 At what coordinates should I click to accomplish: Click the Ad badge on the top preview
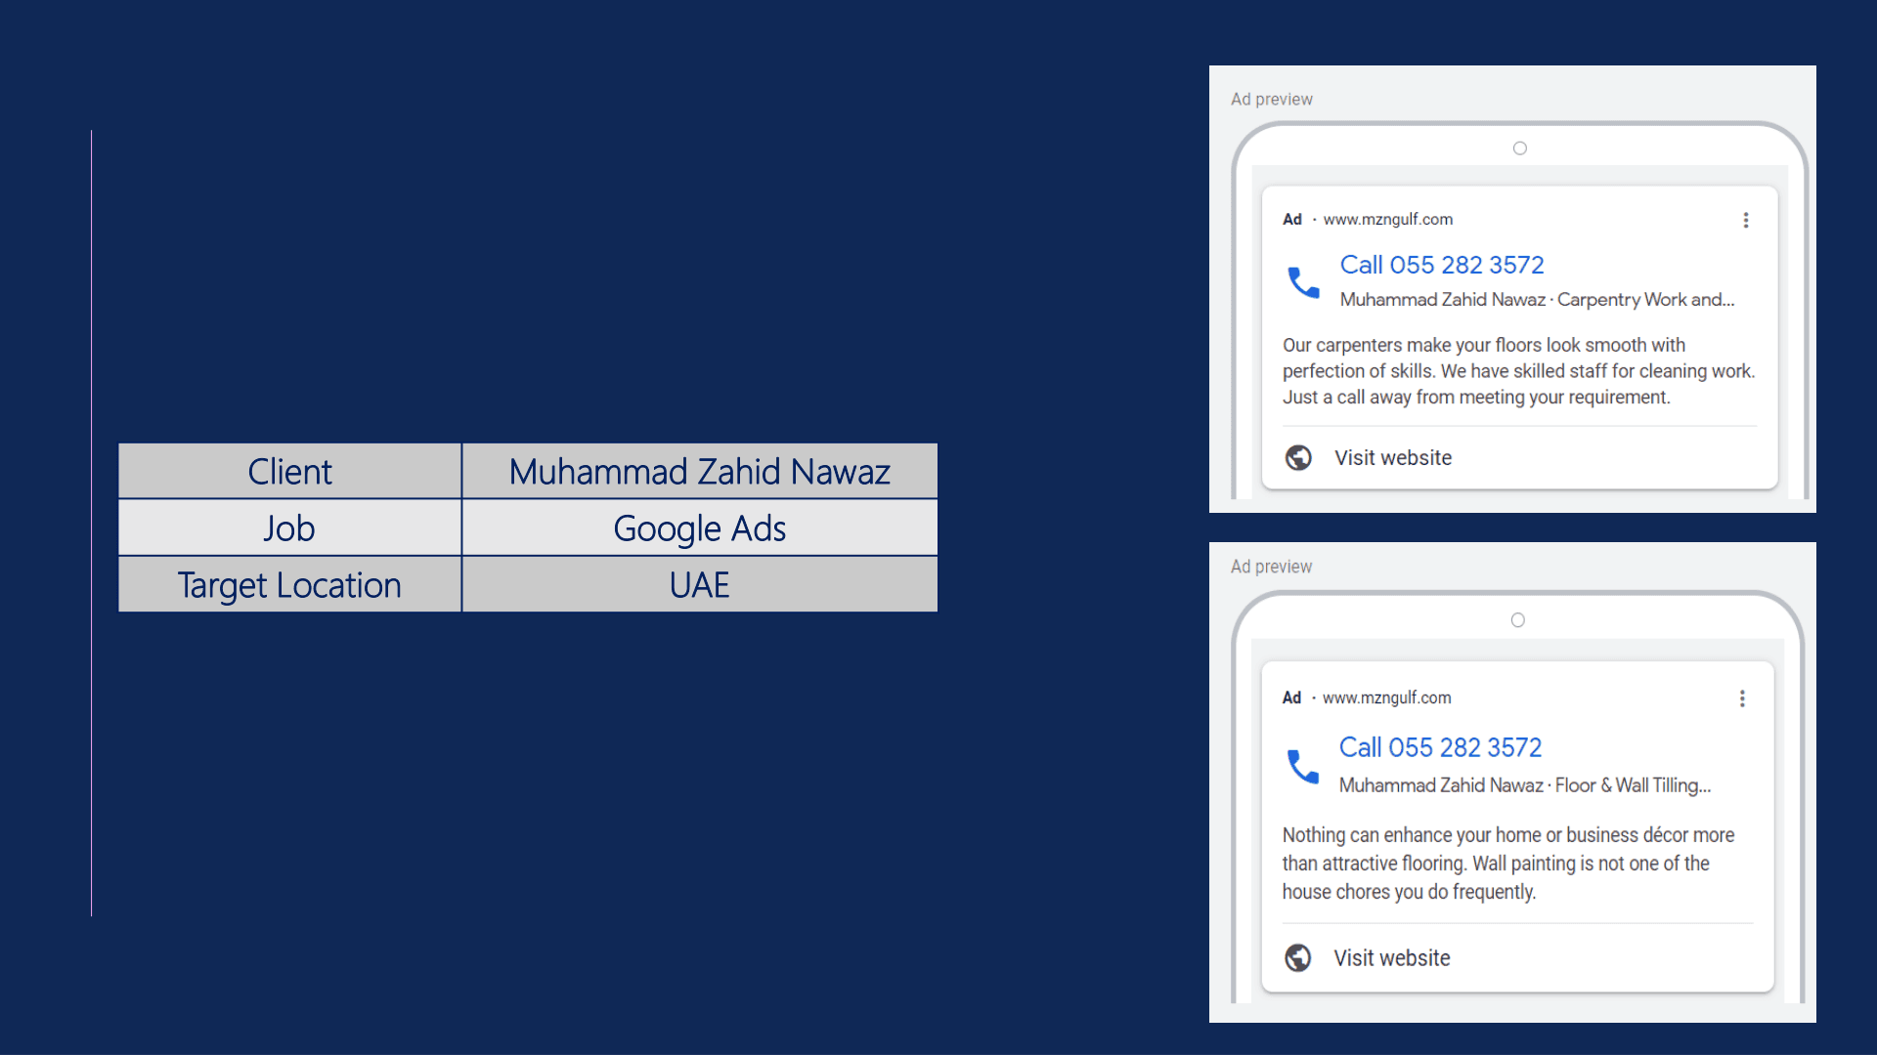point(1291,219)
